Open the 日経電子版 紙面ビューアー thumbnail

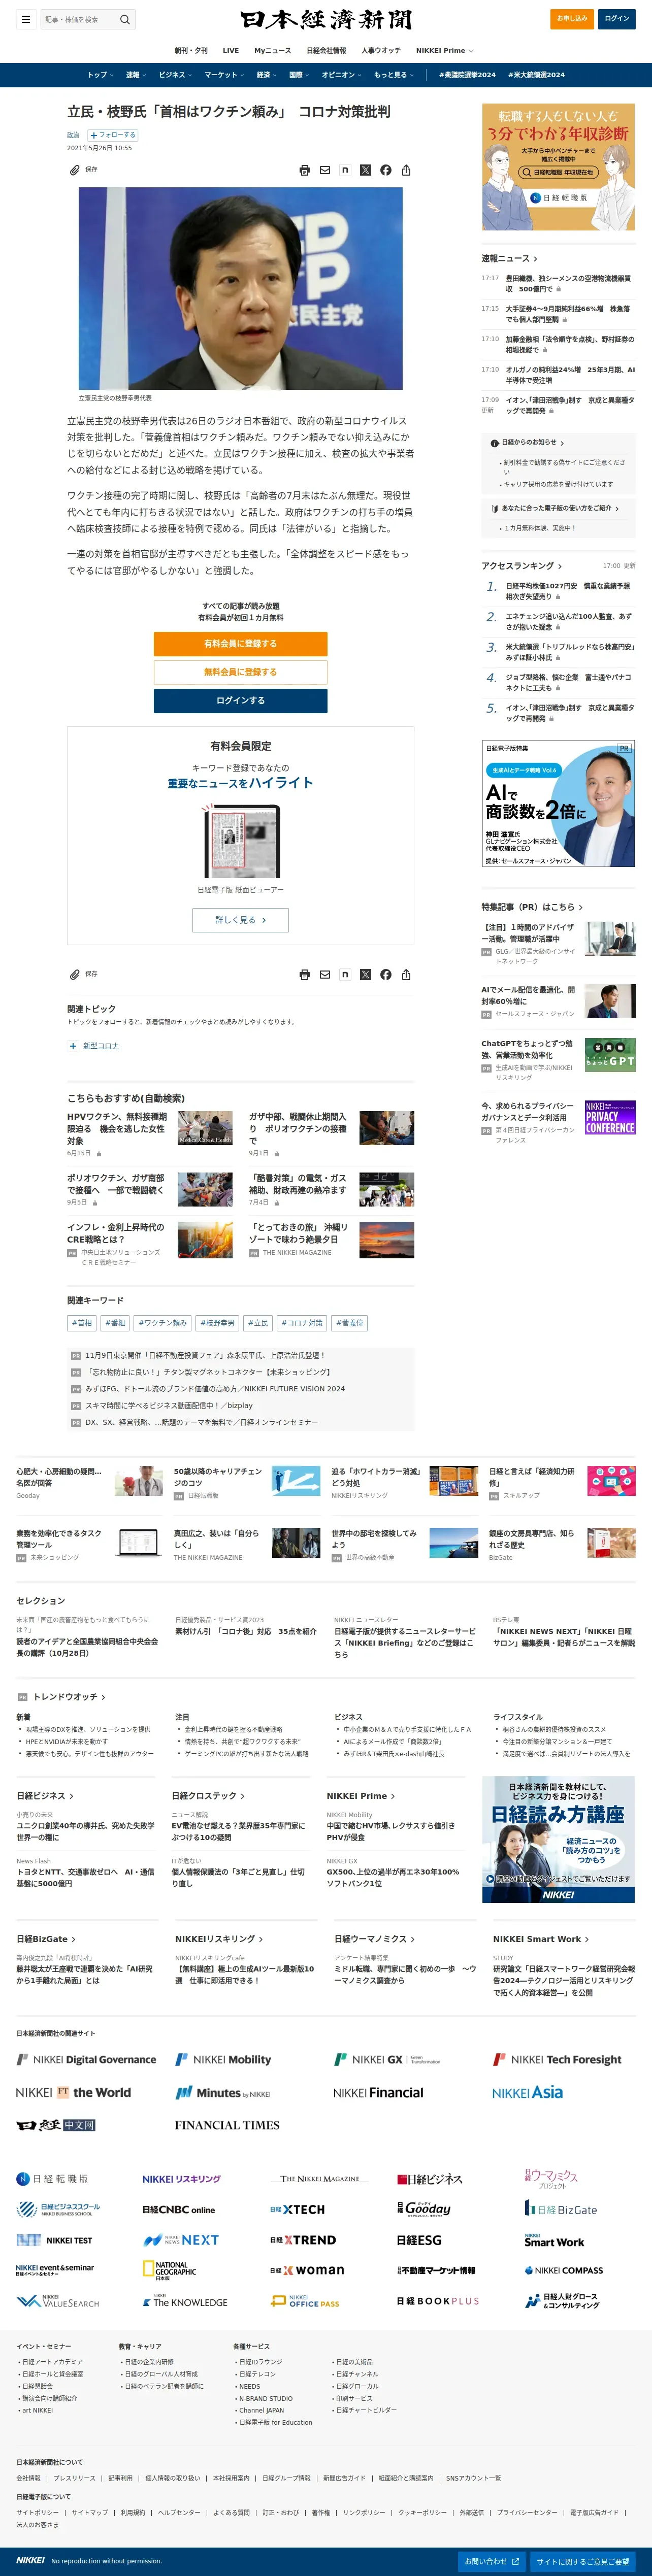[x=240, y=842]
